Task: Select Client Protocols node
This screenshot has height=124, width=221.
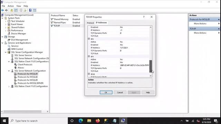Action: 25,64
